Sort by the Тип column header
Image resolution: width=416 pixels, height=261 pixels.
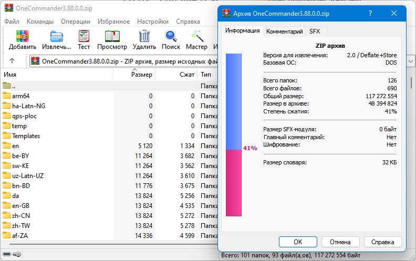tap(207, 75)
